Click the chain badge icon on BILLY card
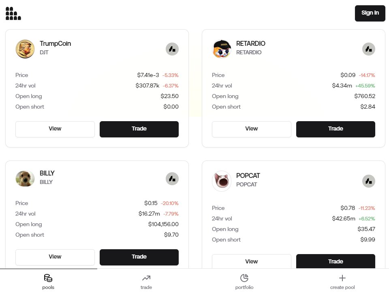Image resolution: width=389 pixels, height=293 pixels. click(172, 179)
